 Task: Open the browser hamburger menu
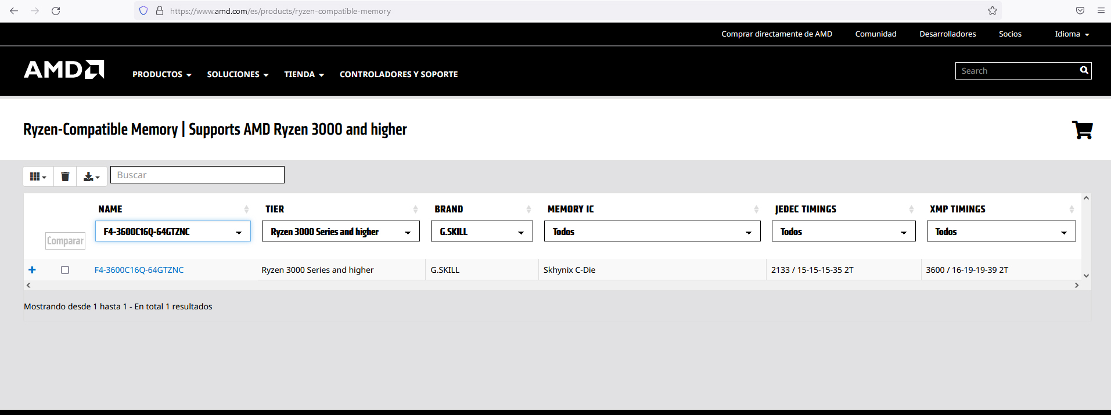click(1101, 10)
